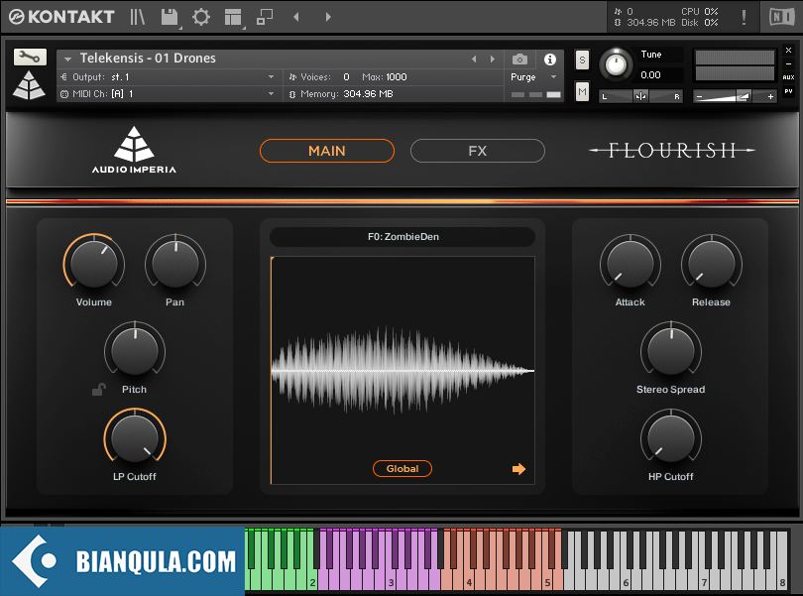The width and height of the screenshot is (803, 596).
Task: Click the minimize view windows icon
Action: coord(265,17)
